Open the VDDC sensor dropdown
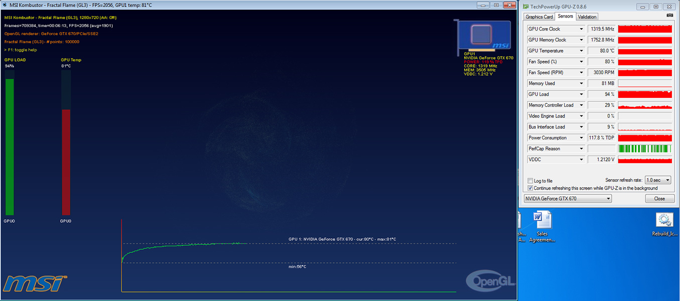 click(582, 160)
